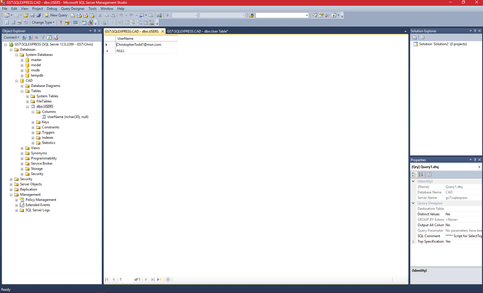Click the Database Engine Query icon
Screen dimensions: 483x293
click(x=73, y=15)
